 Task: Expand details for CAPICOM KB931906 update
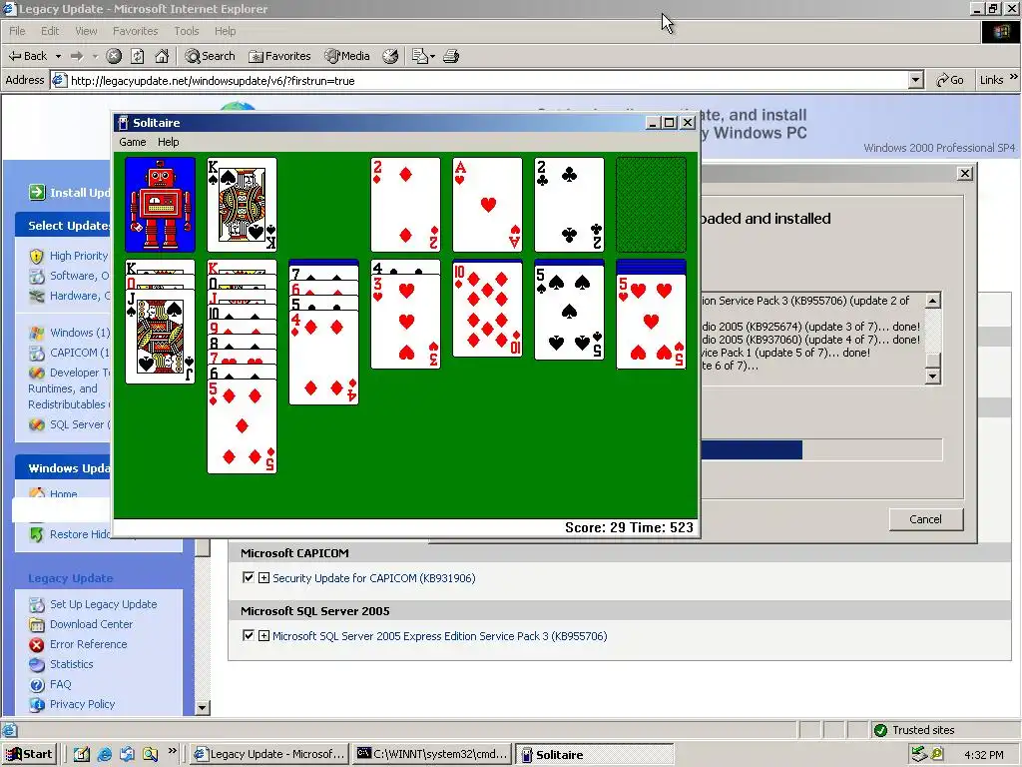point(263,578)
